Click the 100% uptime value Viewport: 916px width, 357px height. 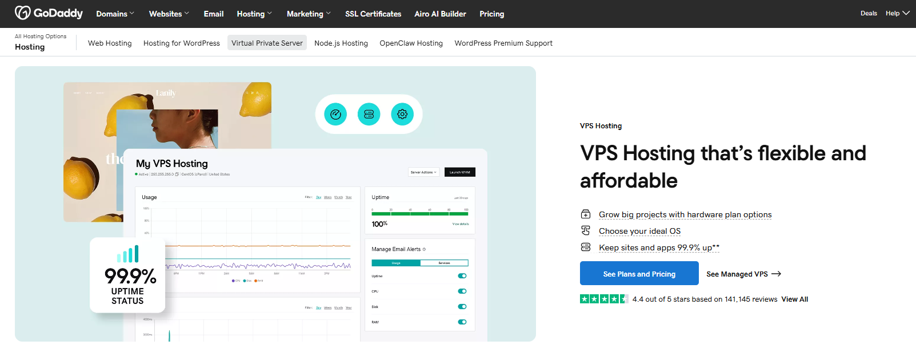(x=379, y=224)
